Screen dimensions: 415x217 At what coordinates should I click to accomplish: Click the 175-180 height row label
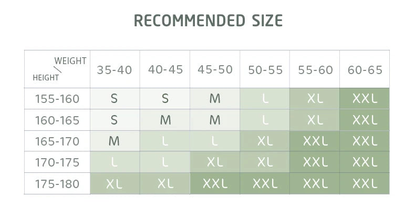[x=57, y=184]
